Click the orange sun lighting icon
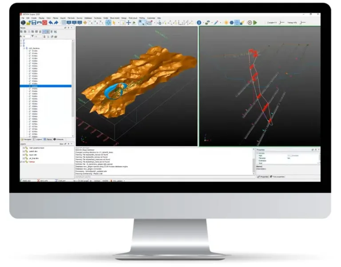The image size is (341, 267). click(x=226, y=23)
